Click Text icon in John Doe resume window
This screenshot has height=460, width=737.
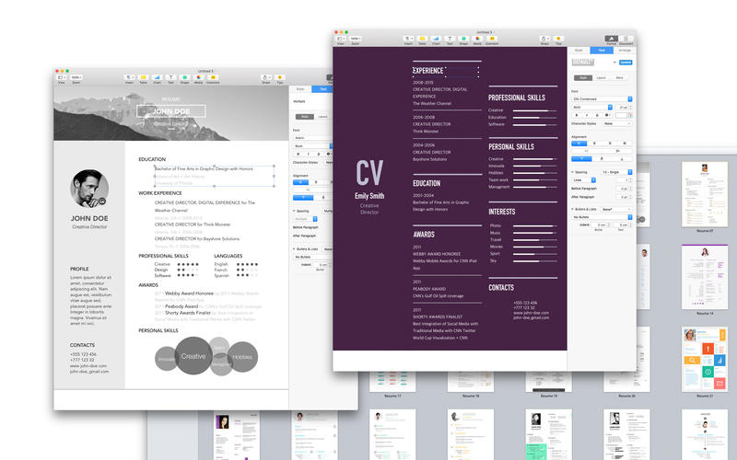point(170,77)
